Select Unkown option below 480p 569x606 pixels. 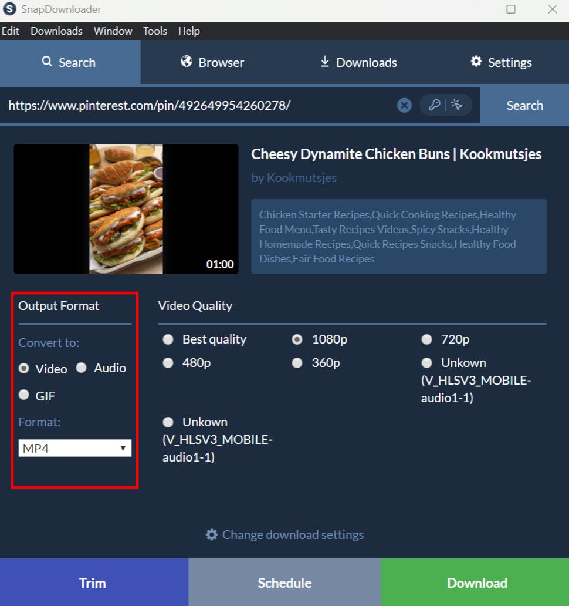tap(168, 422)
